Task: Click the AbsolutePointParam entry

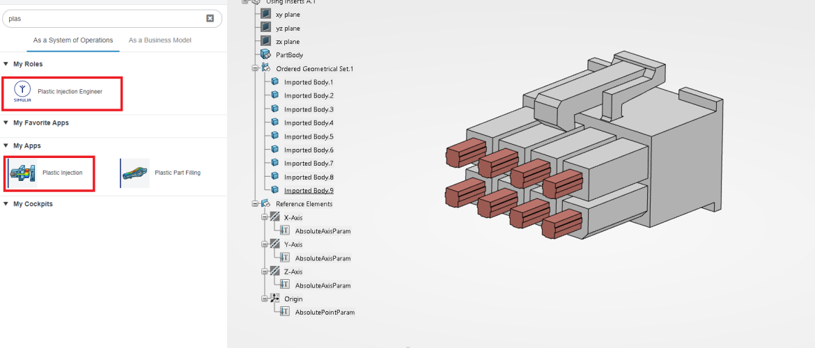Action: tap(325, 313)
